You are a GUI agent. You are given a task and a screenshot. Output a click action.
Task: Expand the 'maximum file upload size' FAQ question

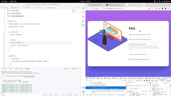(x=140, y=39)
